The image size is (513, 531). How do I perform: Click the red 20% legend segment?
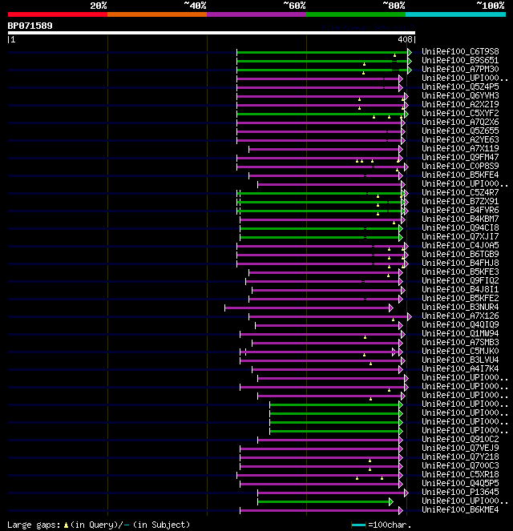click(x=58, y=14)
